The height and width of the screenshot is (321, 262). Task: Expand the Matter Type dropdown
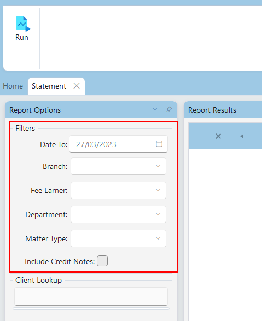coord(118,238)
